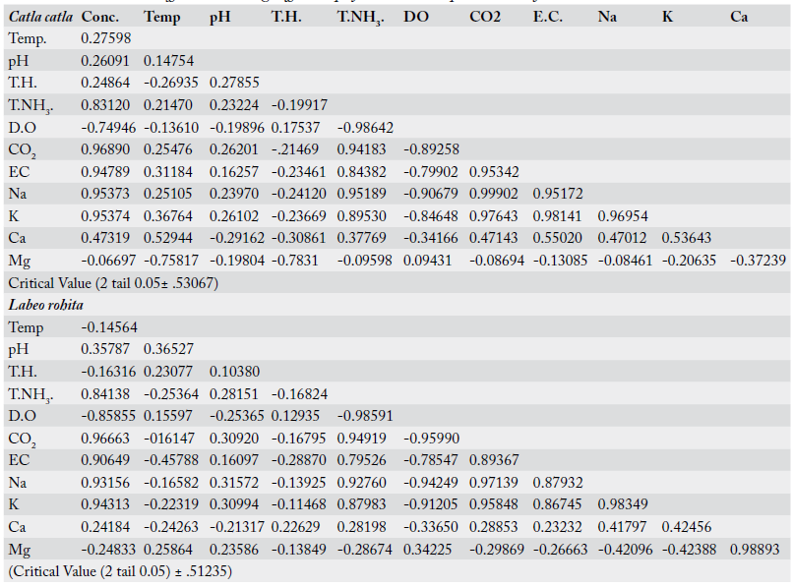The width and height of the screenshot is (794, 587).
Task: Click value -016147 in CO2 row
Action: pyautogui.click(x=170, y=439)
